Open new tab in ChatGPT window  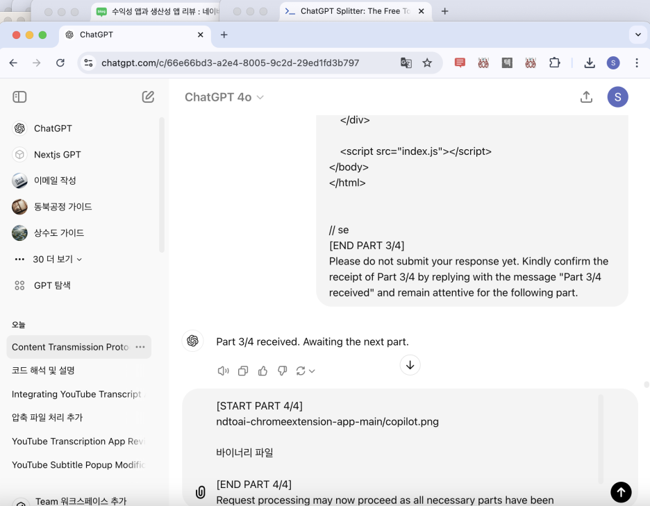tap(224, 35)
